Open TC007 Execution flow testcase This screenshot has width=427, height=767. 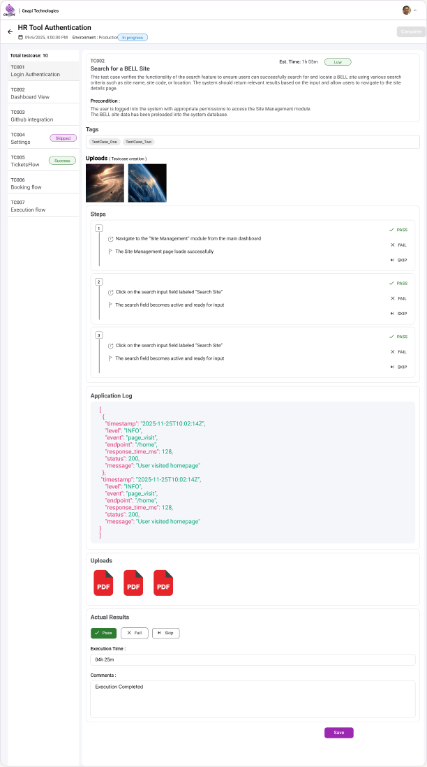click(x=43, y=206)
